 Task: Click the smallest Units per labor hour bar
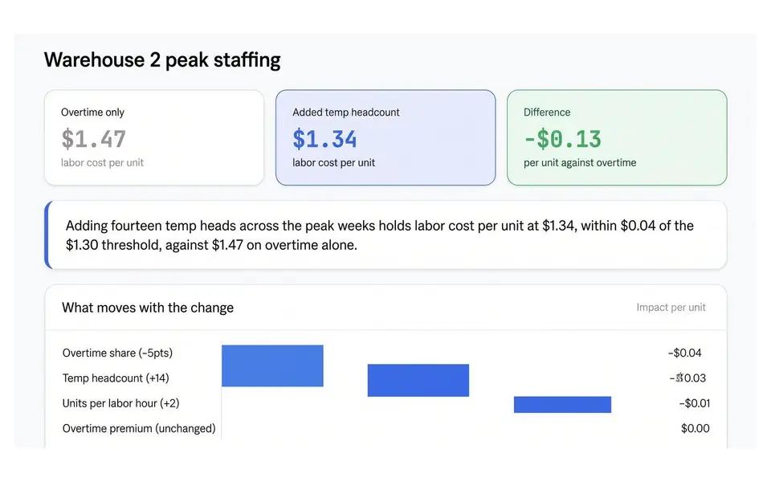pyautogui.click(x=562, y=404)
